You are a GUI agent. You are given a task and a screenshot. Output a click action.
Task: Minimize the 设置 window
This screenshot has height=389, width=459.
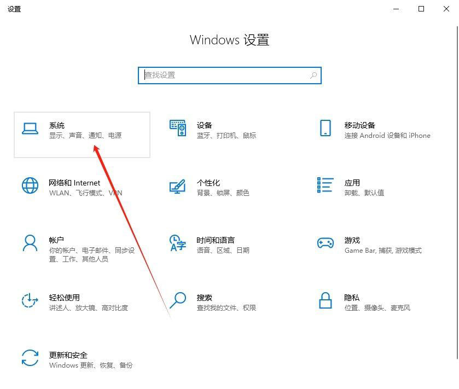pyautogui.click(x=396, y=9)
